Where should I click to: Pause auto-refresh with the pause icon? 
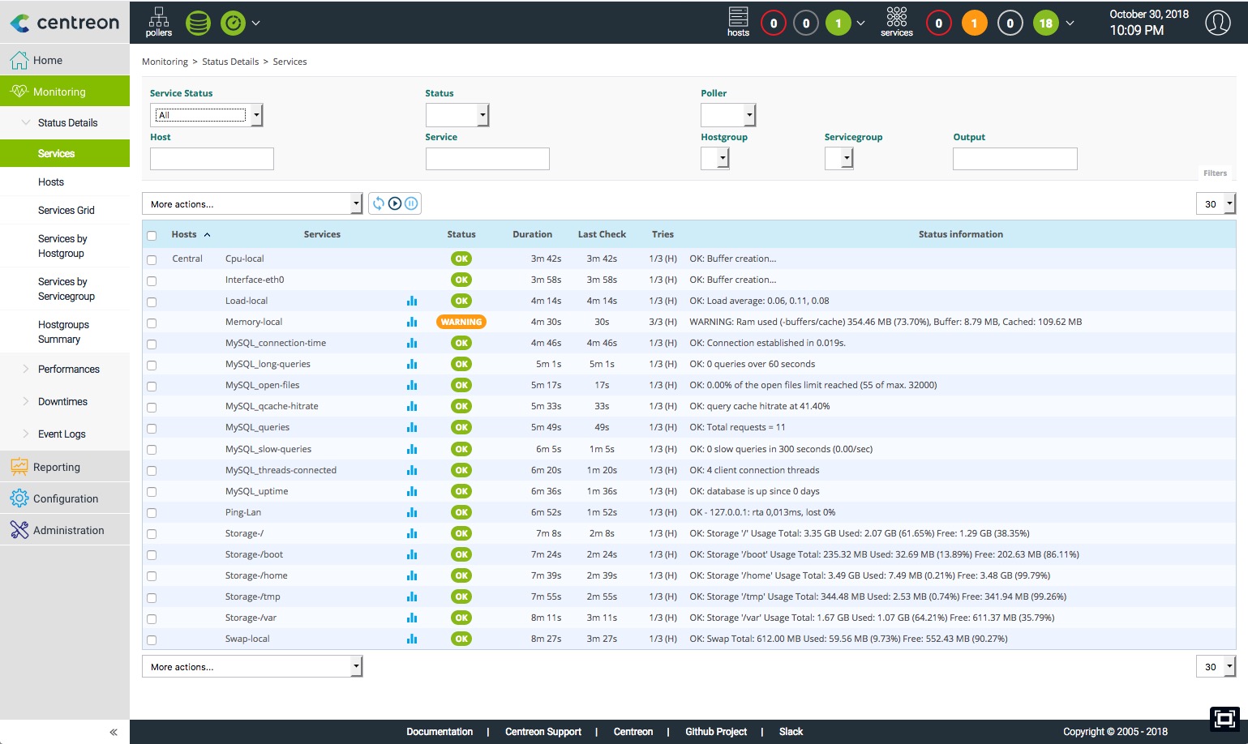[412, 203]
